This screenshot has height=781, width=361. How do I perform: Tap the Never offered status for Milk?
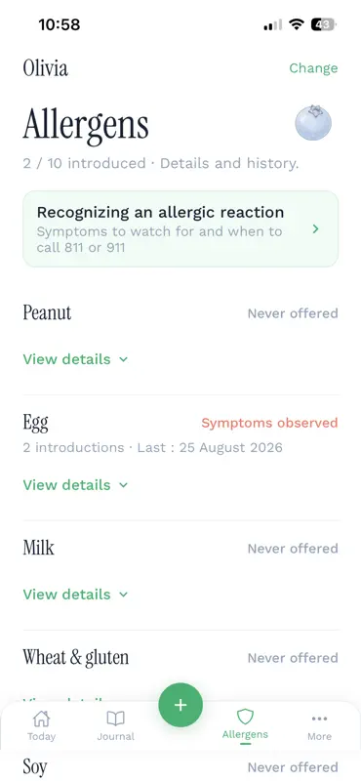[x=293, y=549]
